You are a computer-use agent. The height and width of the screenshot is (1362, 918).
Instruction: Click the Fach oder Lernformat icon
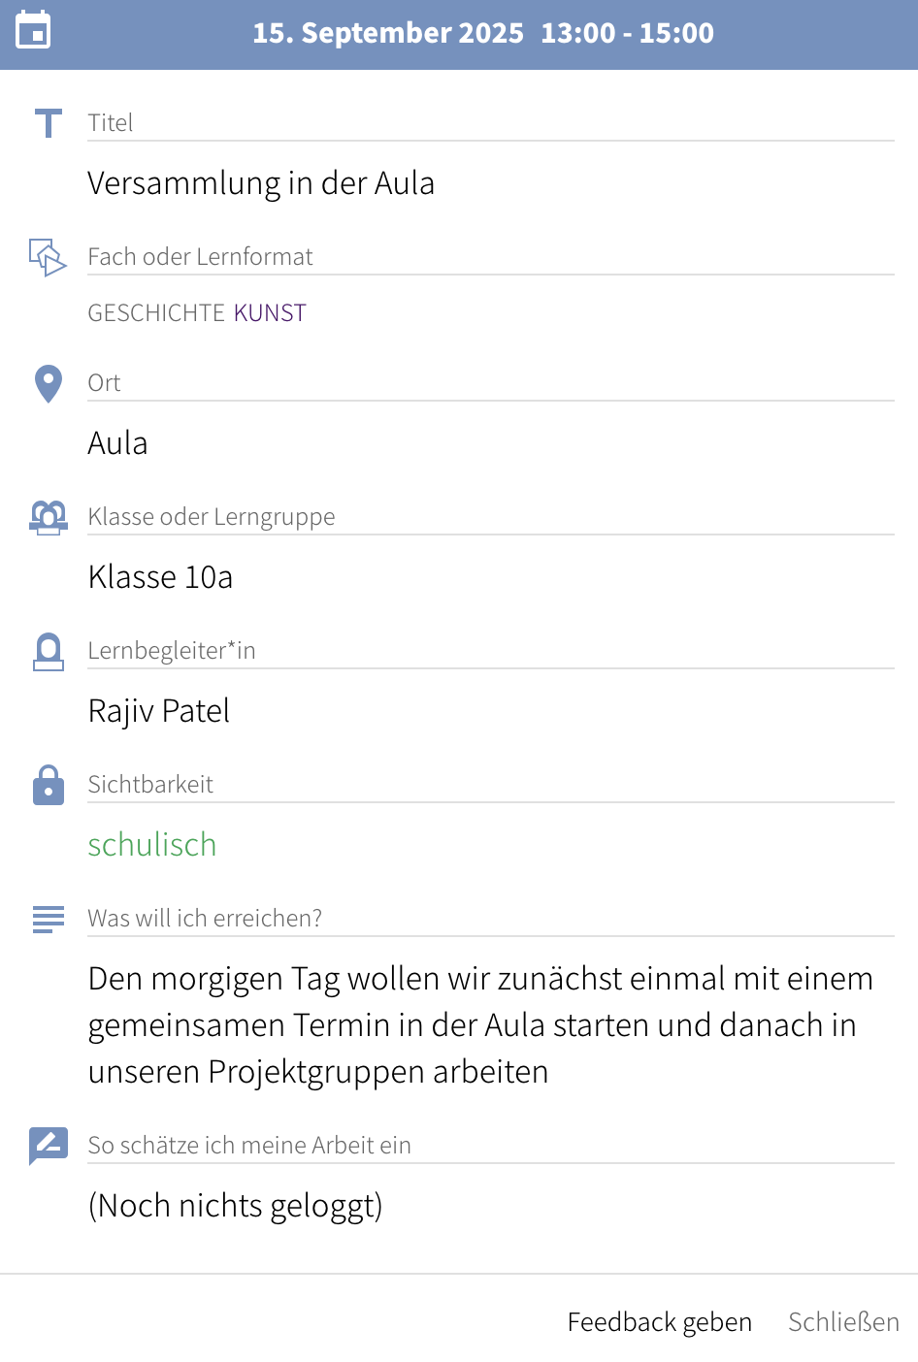pos(48,257)
